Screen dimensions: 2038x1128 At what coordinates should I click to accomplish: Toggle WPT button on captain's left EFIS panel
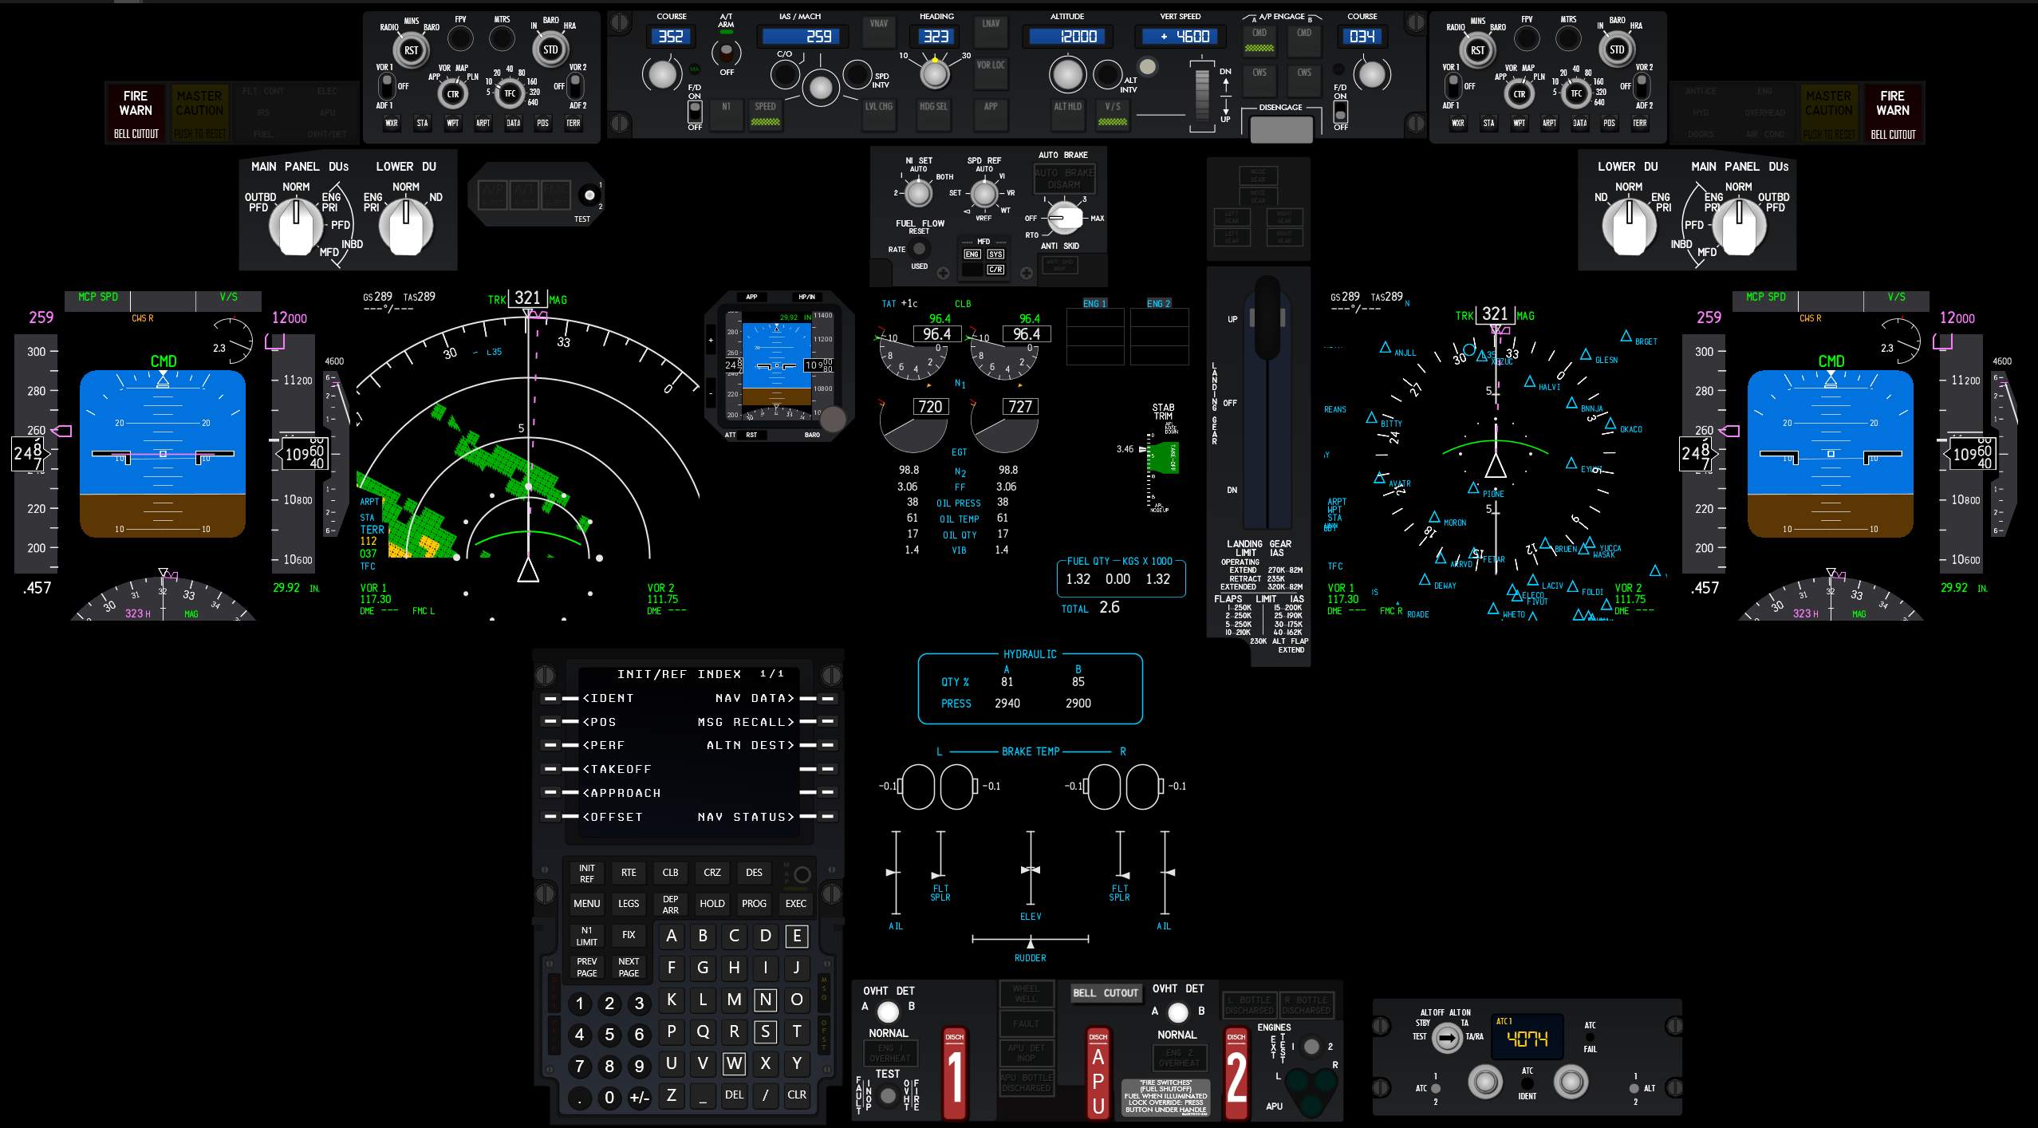pos(452,123)
